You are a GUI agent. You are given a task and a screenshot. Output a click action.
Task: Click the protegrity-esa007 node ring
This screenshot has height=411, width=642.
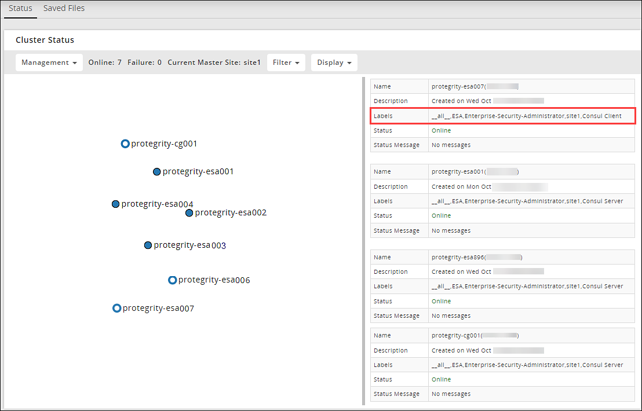pyautogui.click(x=116, y=309)
